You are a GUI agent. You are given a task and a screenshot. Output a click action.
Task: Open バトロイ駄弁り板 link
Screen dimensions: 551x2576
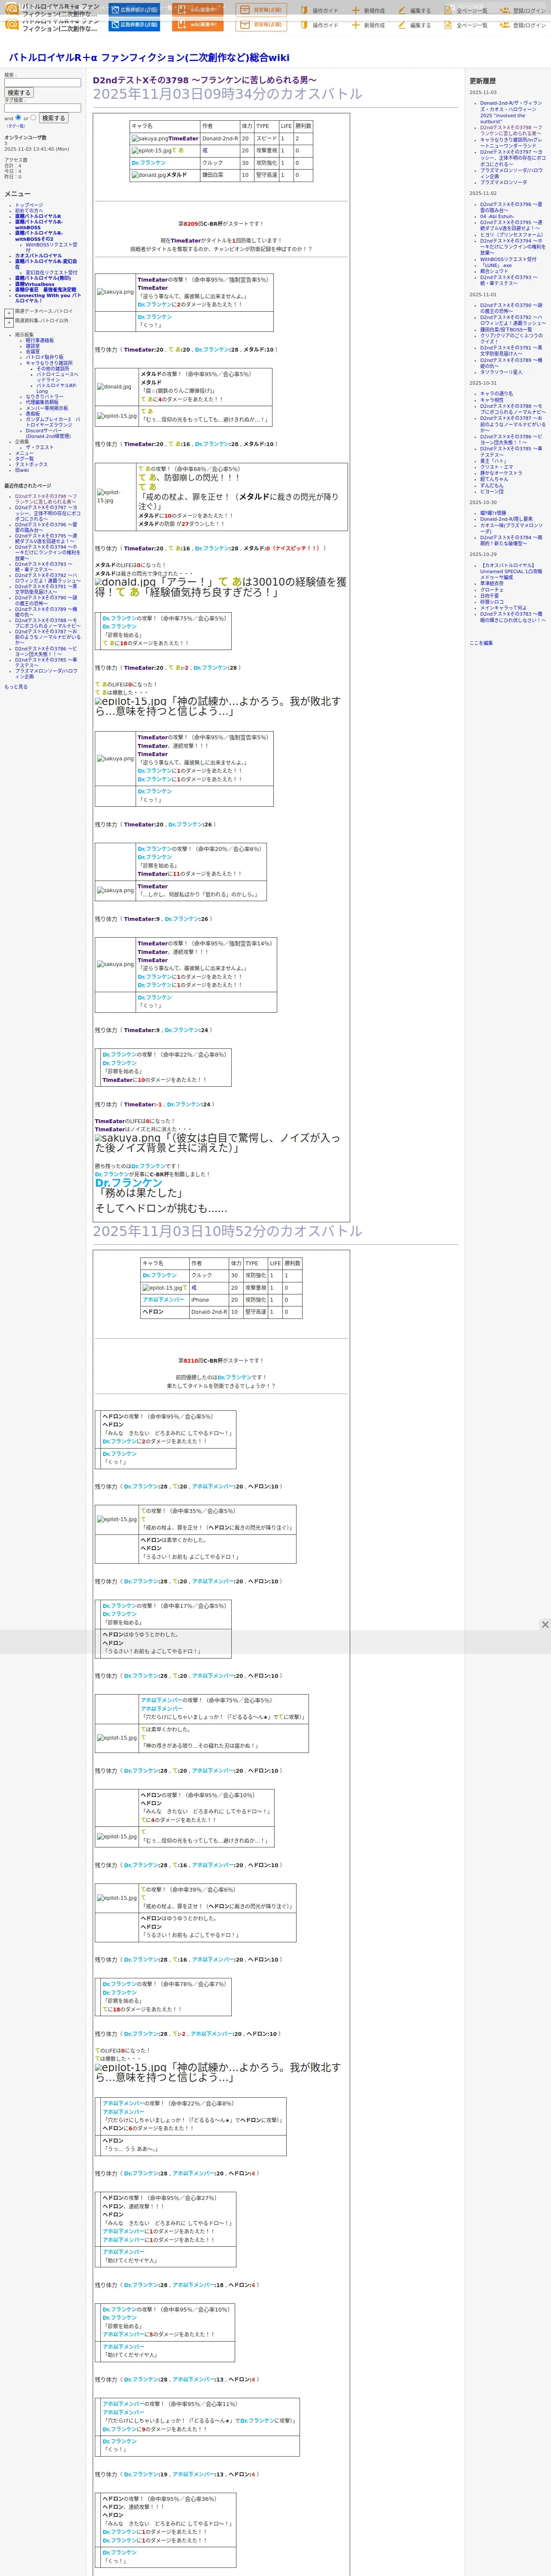(x=44, y=357)
